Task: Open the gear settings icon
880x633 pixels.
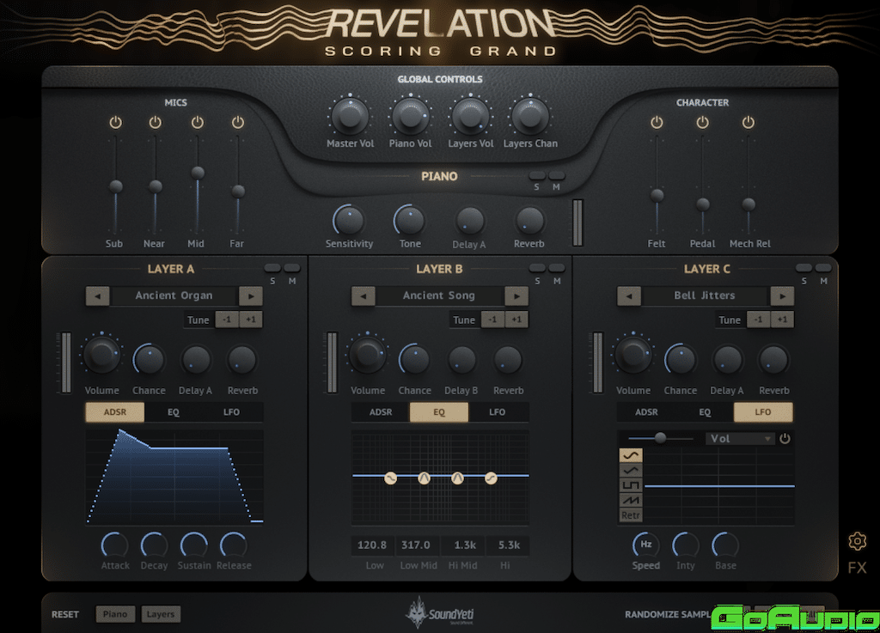Action: click(857, 541)
